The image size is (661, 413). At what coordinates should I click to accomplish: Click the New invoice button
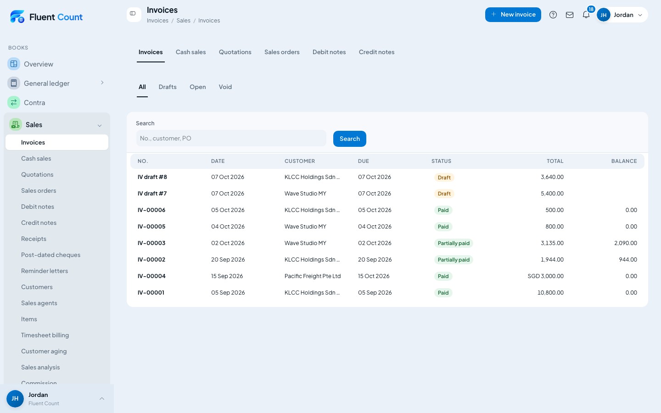(513, 14)
